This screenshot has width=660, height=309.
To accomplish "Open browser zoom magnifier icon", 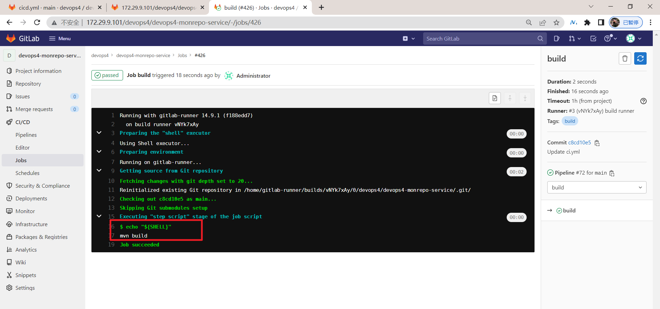I will click(x=529, y=23).
